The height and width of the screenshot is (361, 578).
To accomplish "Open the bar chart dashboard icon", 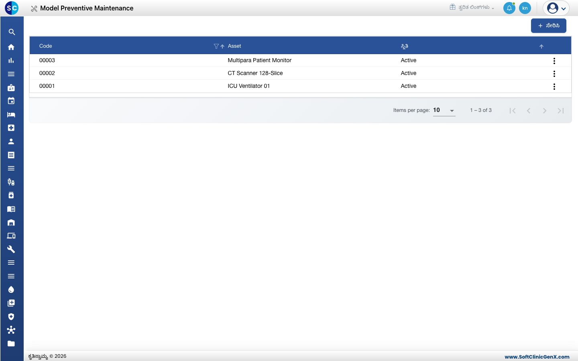I will [11, 61].
